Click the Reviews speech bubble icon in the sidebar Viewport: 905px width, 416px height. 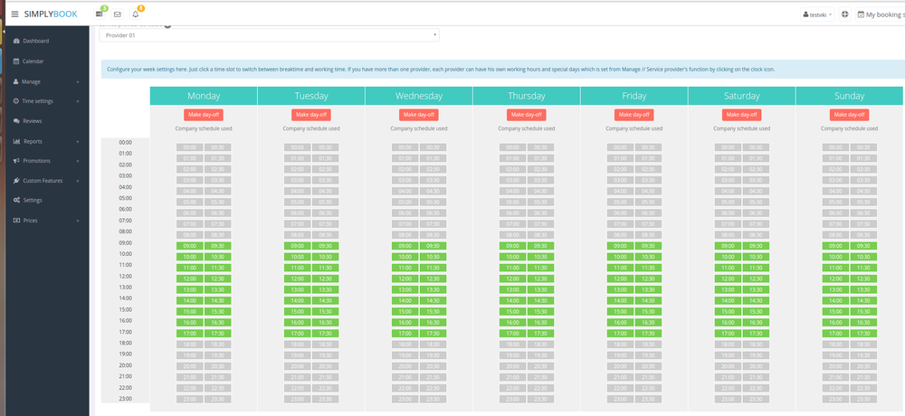point(15,120)
